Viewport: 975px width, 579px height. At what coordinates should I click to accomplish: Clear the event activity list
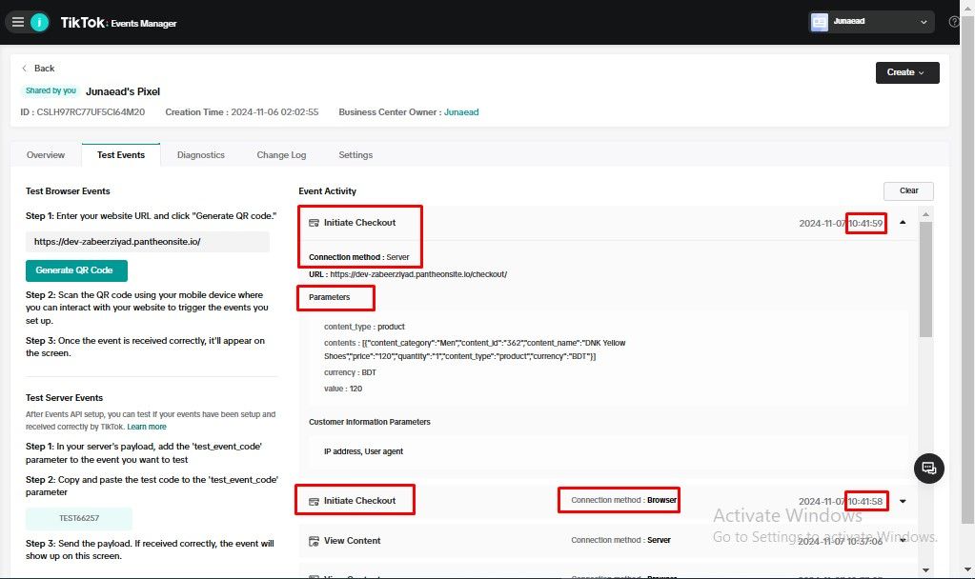click(x=908, y=190)
